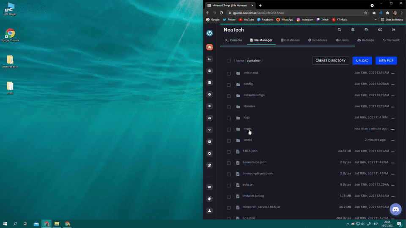Check the box for the logs folder
Image resolution: width=406 pixels, height=228 pixels.
coord(229,118)
